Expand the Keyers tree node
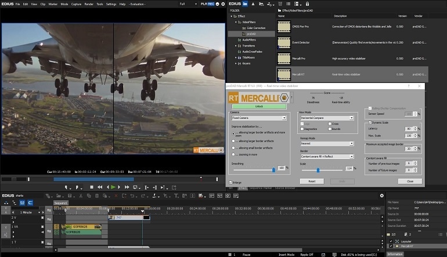447x257 pixels. [x=236, y=64]
